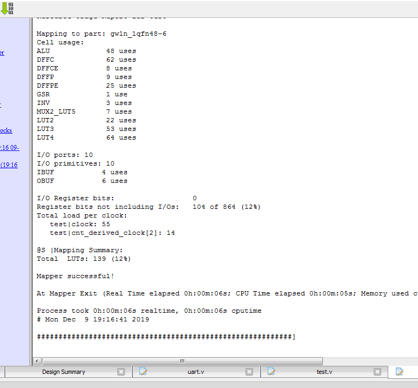Select the partially visible rightmost tab icon
Screen dimensions: 418x388
point(400,371)
